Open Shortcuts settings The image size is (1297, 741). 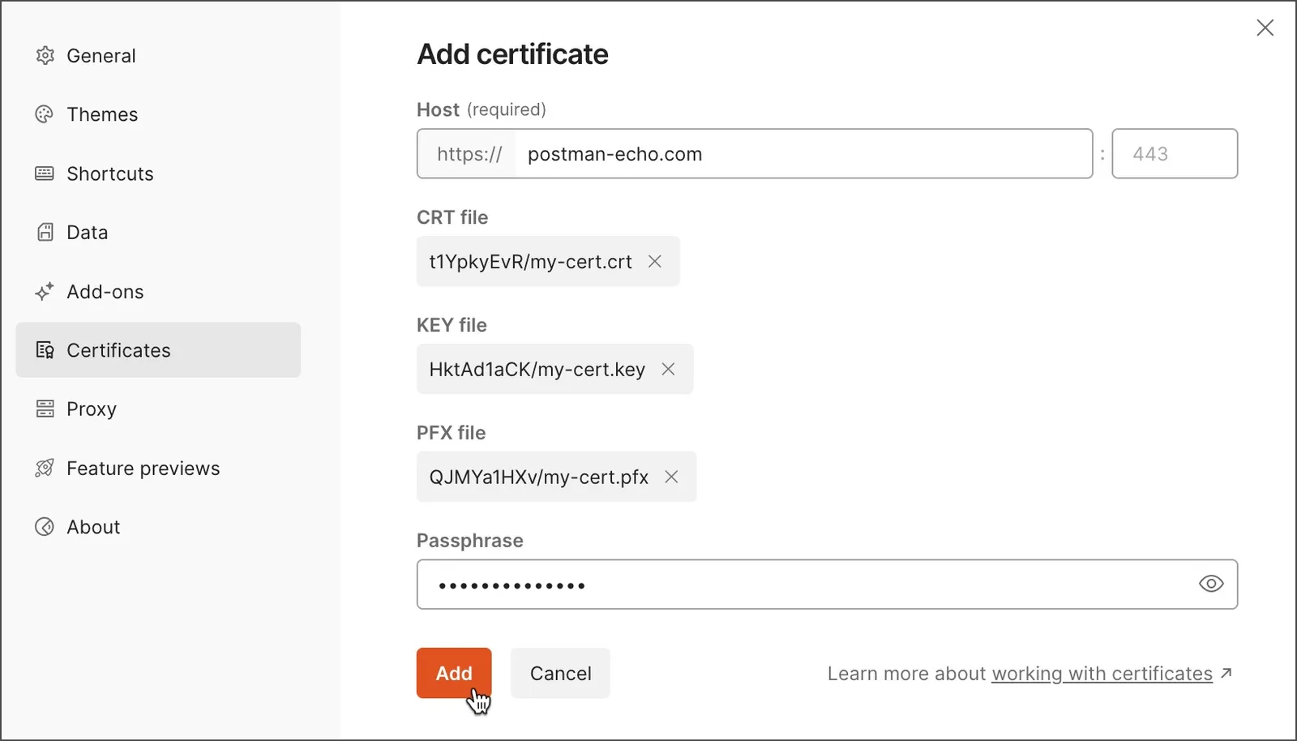(x=158, y=173)
